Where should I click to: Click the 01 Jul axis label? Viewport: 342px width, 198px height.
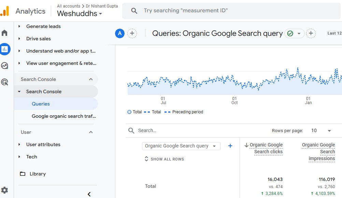[163, 100]
